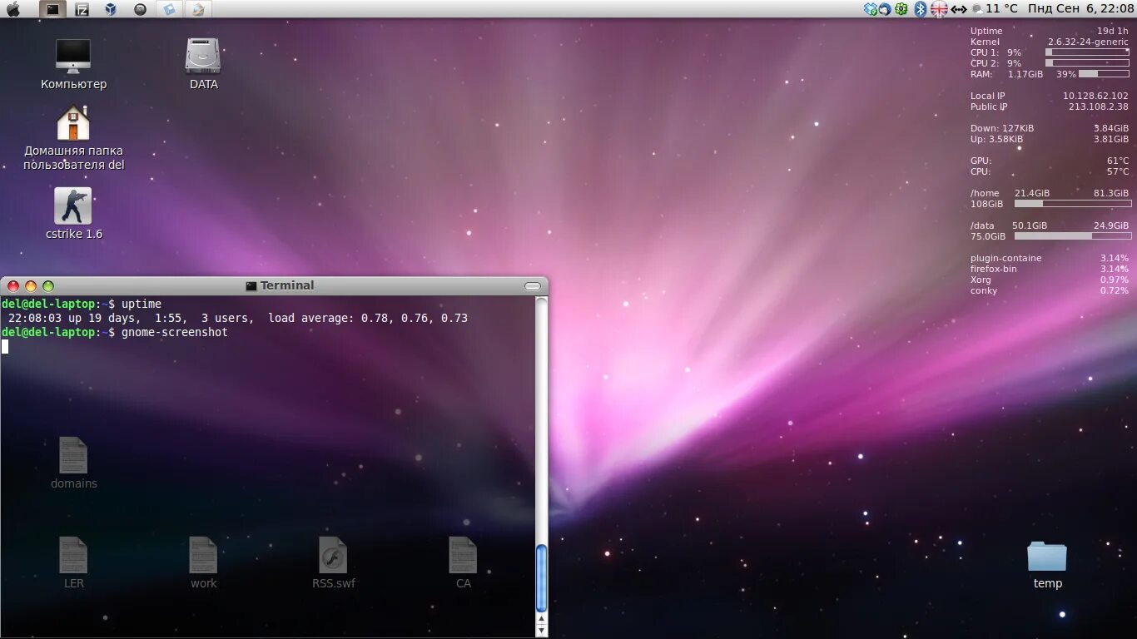The width and height of the screenshot is (1137, 639).
Task: Open the network connection tray indicator
Action: click(x=959, y=9)
